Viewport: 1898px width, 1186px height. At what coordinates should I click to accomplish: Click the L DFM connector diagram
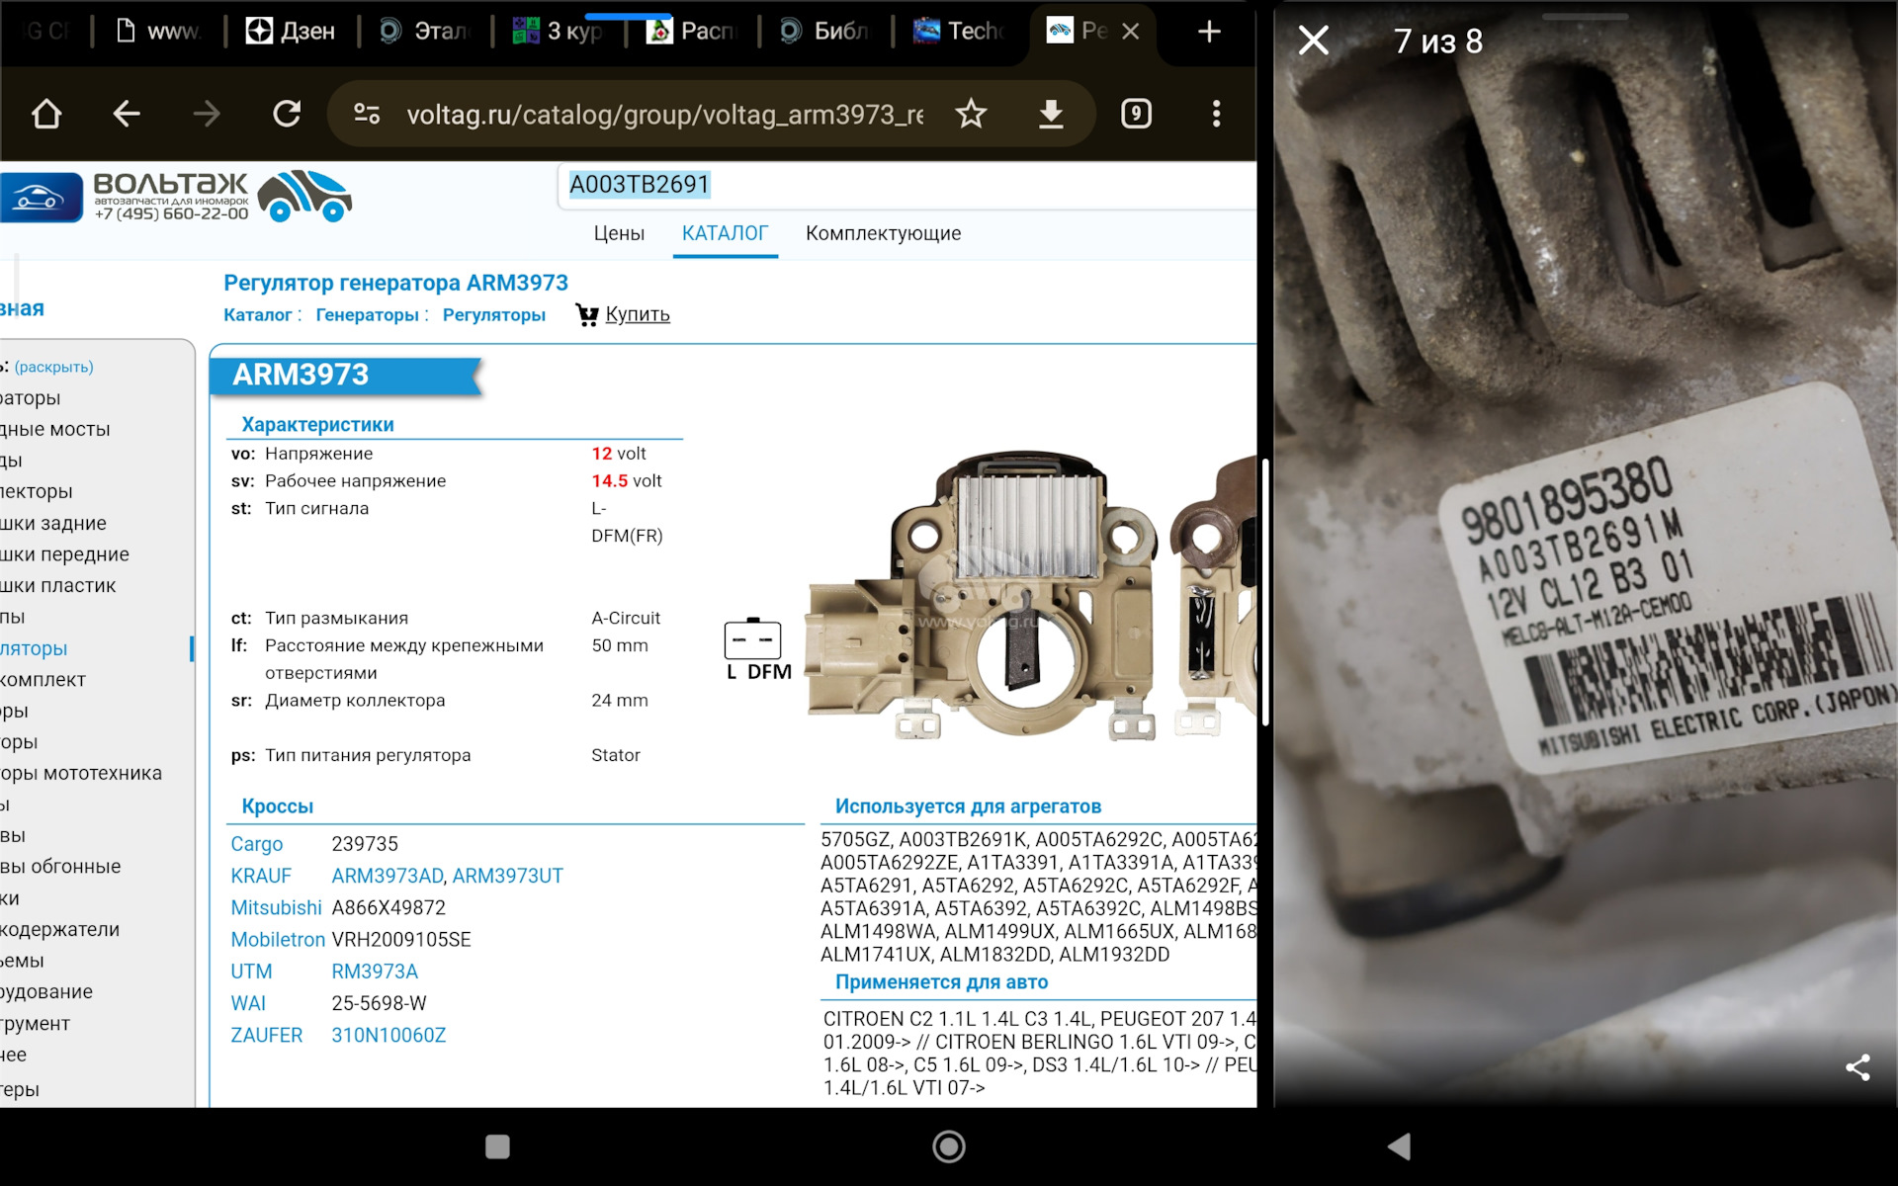[x=757, y=649]
